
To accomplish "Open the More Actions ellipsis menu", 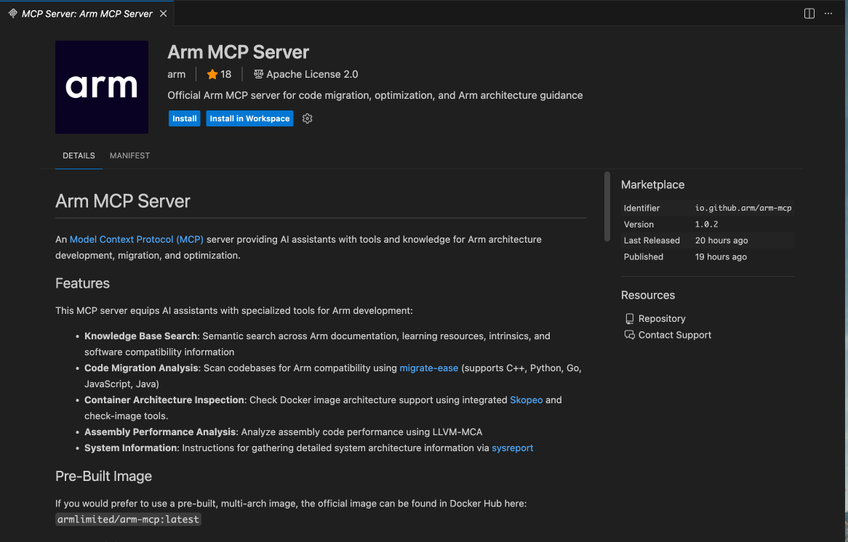I will [828, 13].
